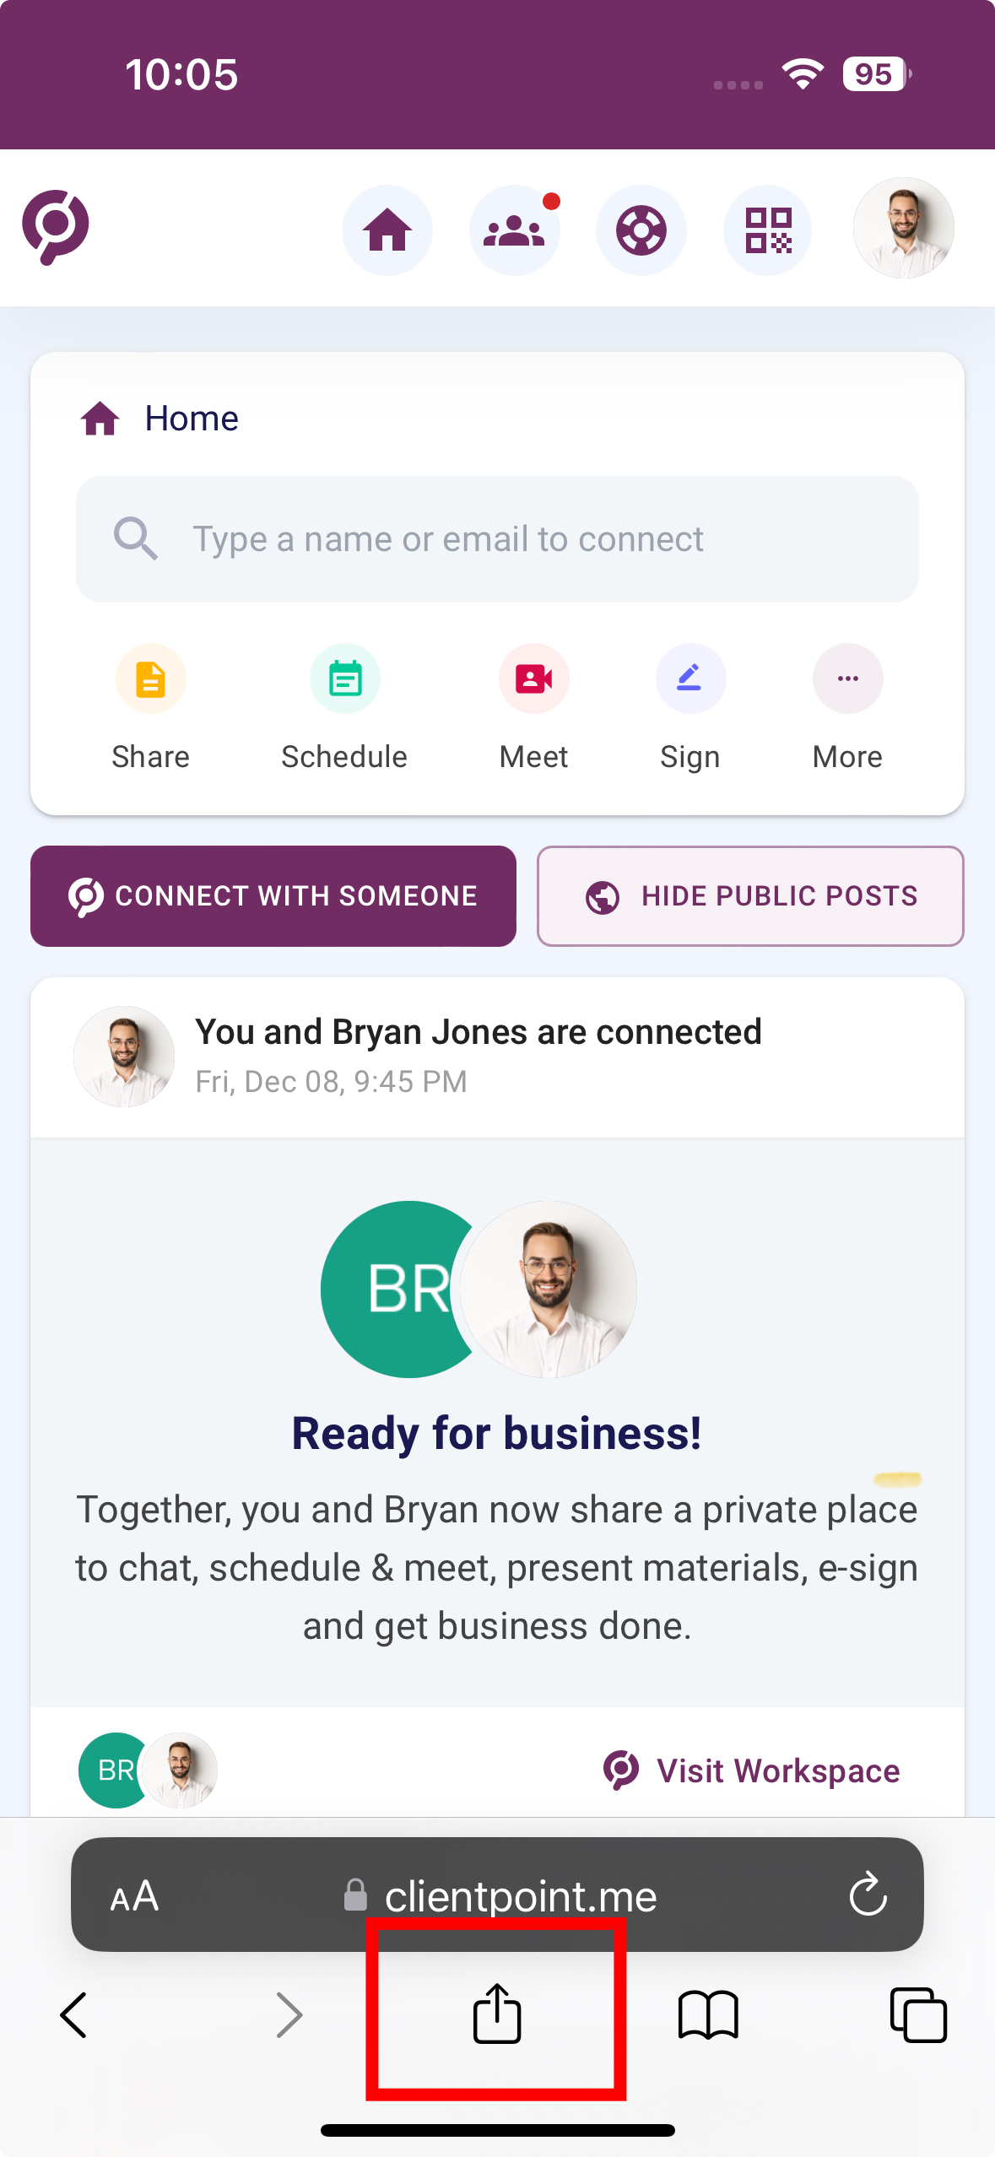Expand the More options menu
The image size is (995, 2157).
[x=848, y=678]
